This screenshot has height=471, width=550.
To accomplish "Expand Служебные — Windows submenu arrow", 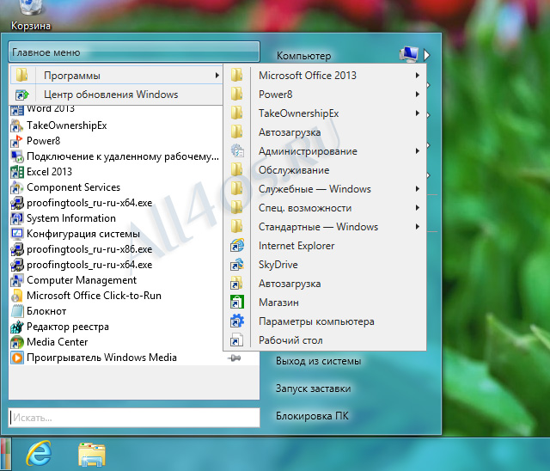I will click(418, 189).
